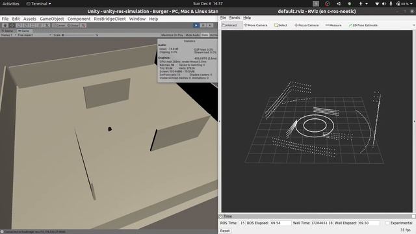
Task: Expand the RViz left side panel handle
Action: [220, 122]
